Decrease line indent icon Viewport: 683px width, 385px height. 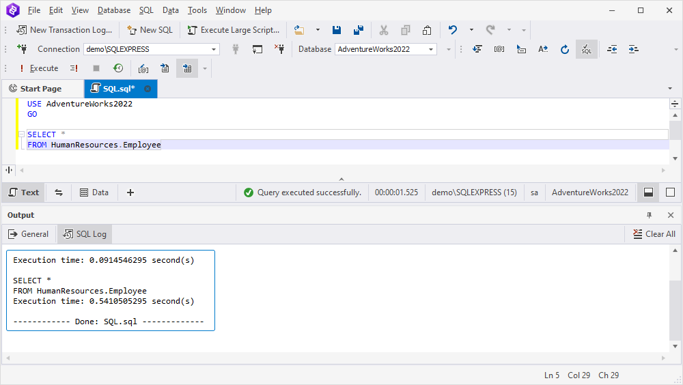[x=612, y=49]
